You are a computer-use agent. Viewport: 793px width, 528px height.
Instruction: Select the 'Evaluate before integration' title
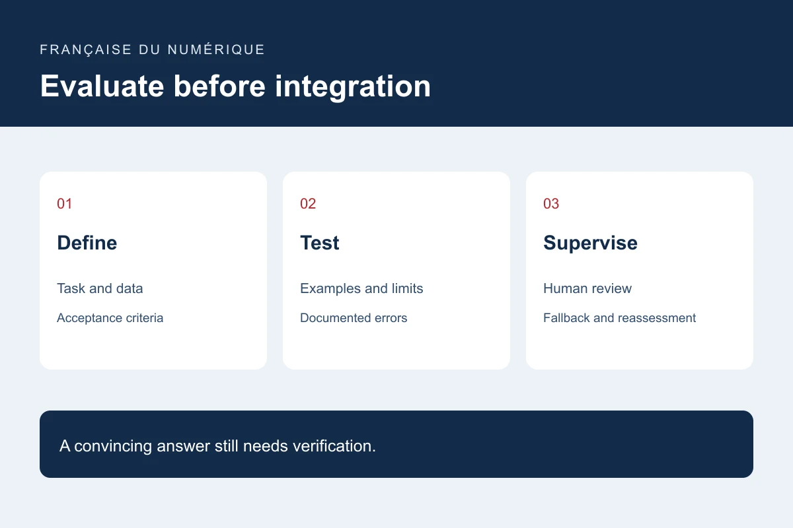[235, 86]
